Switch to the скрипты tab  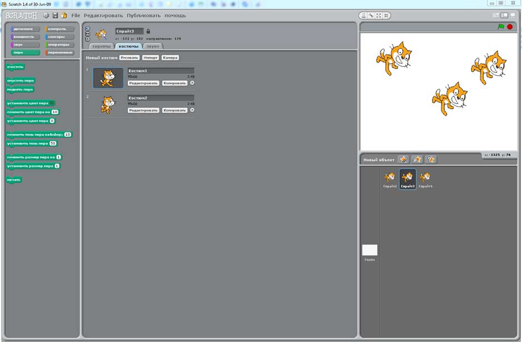coord(101,47)
